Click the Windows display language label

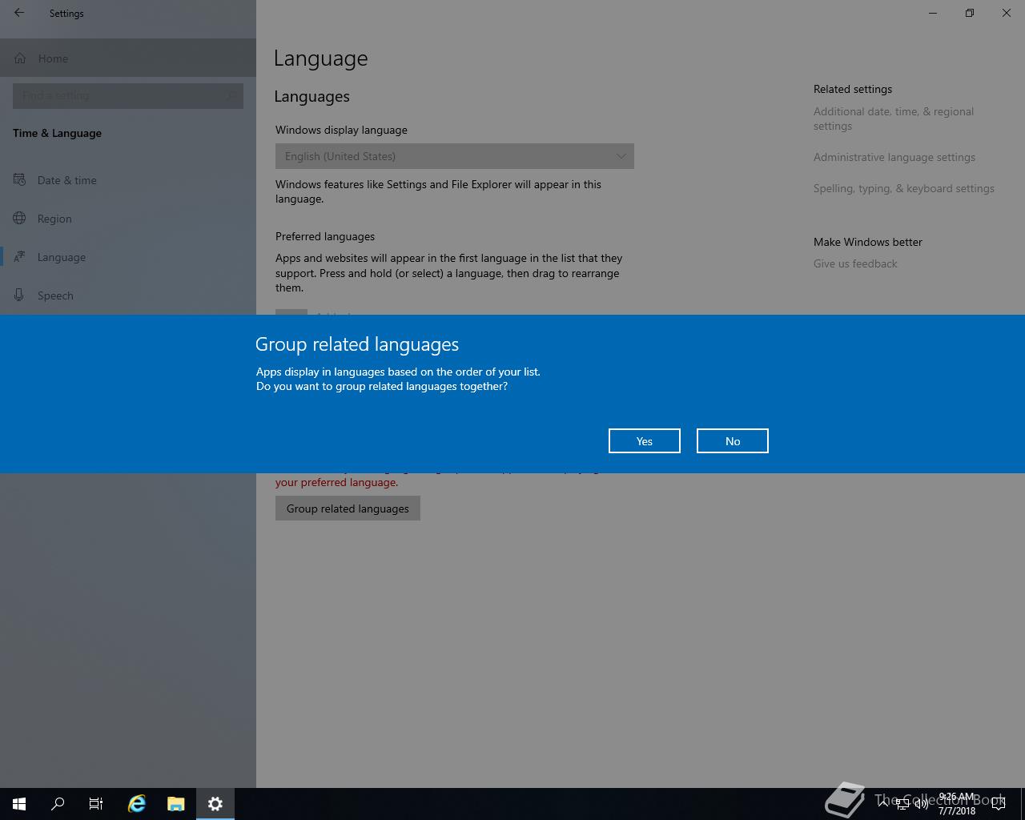(x=341, y=130)
